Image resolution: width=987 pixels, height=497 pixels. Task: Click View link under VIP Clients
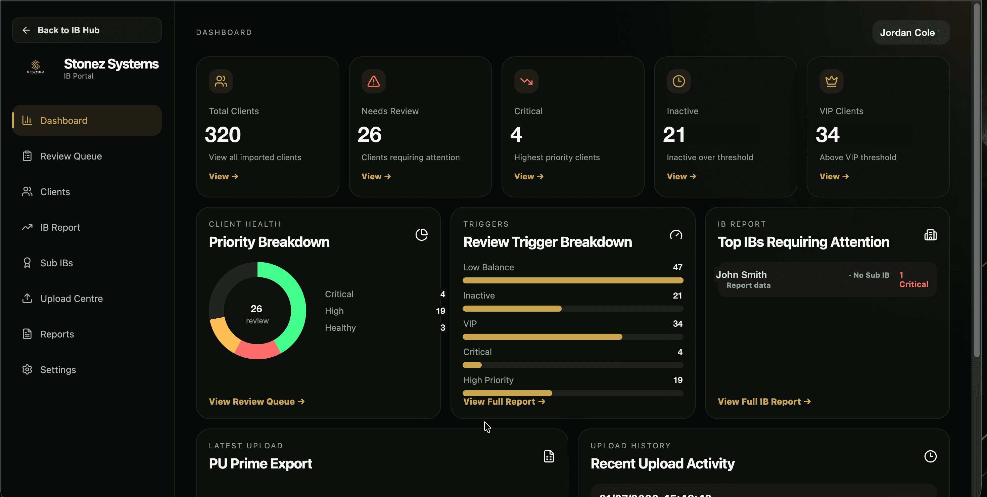pos(834,176)
